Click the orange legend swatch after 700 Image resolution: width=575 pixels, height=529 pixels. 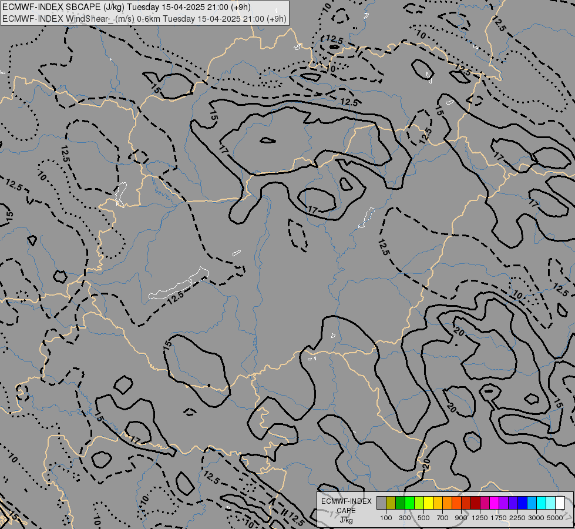(448, 503)
